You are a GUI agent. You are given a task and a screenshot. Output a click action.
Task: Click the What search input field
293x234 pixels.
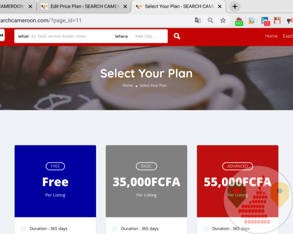70,37
